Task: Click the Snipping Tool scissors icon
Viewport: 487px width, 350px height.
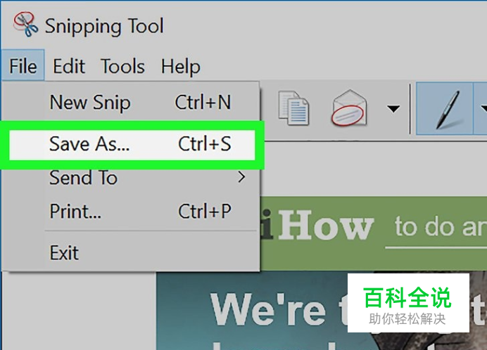Action: [25, 24]
